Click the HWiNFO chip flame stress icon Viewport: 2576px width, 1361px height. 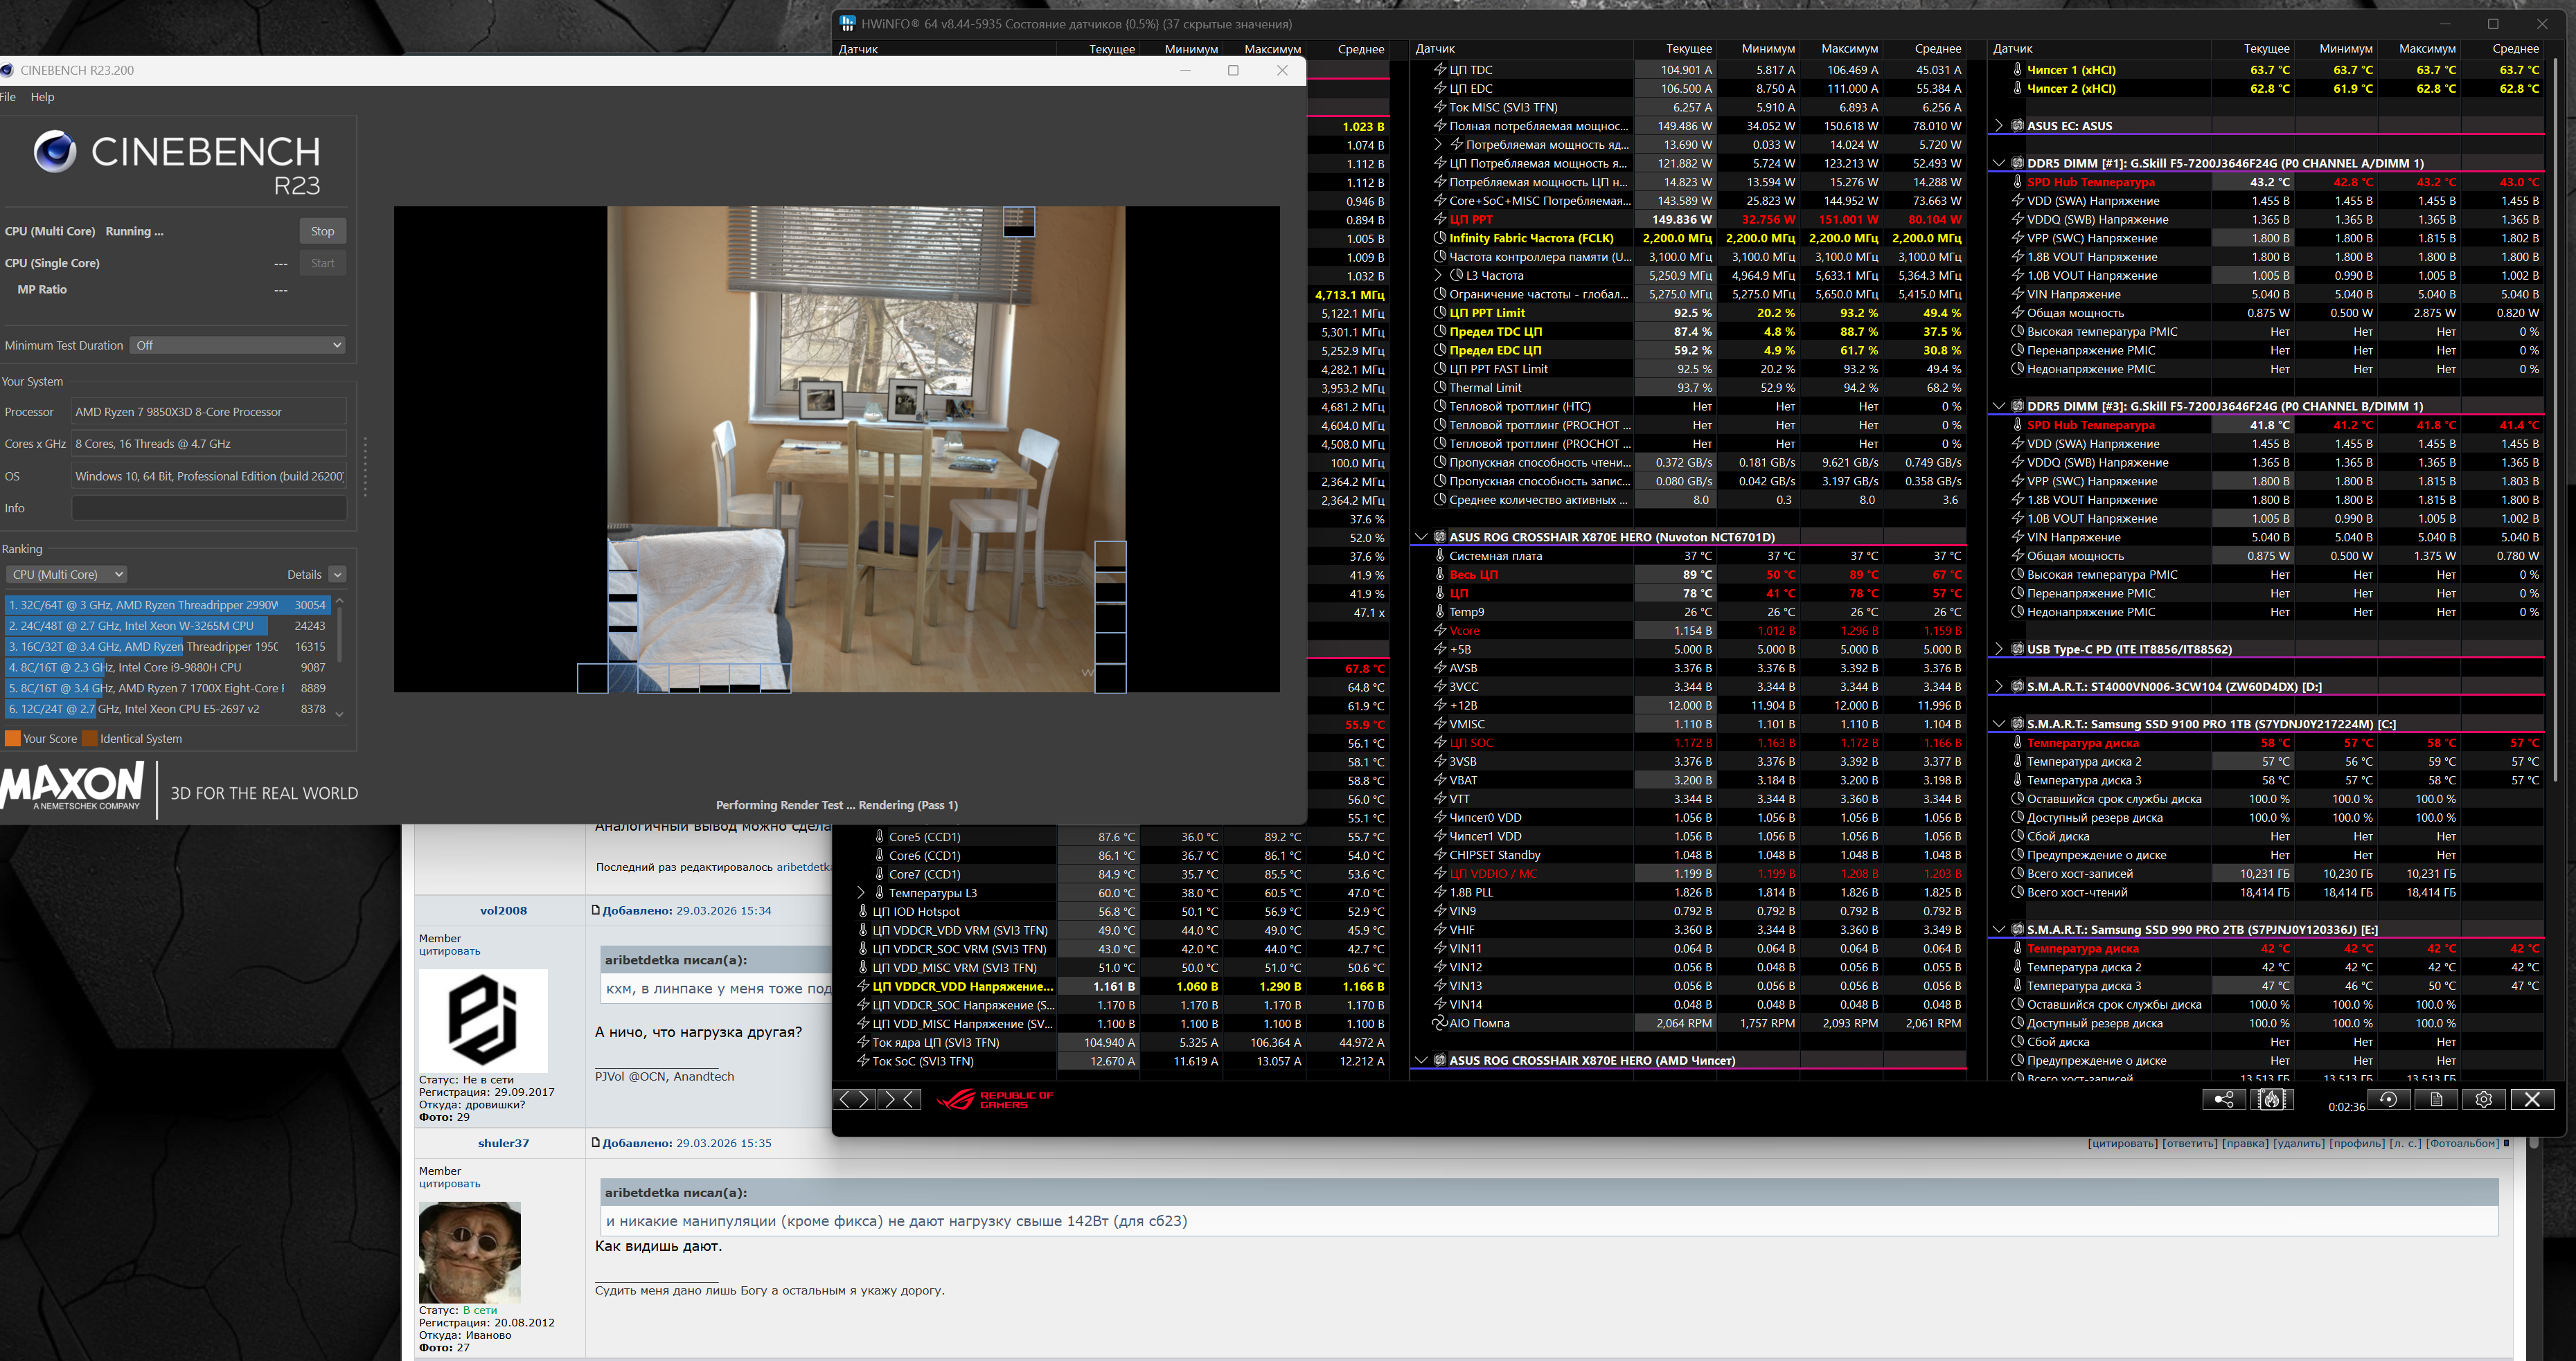2272,1099
